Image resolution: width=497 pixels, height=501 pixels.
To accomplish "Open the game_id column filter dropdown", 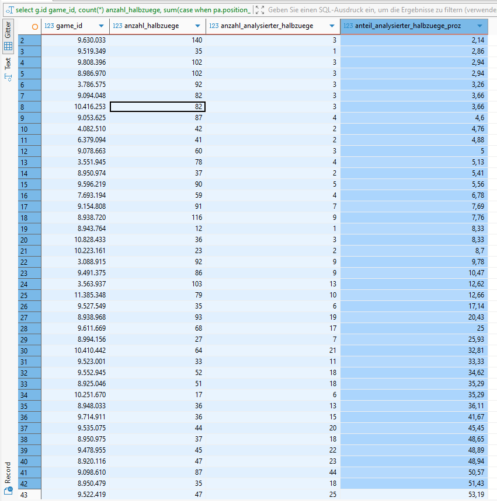I will pyautogui.click(x=102, y=26).
